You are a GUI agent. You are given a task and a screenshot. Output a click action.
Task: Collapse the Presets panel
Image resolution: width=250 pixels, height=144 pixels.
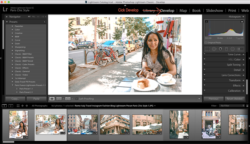(x=7, y=22)
